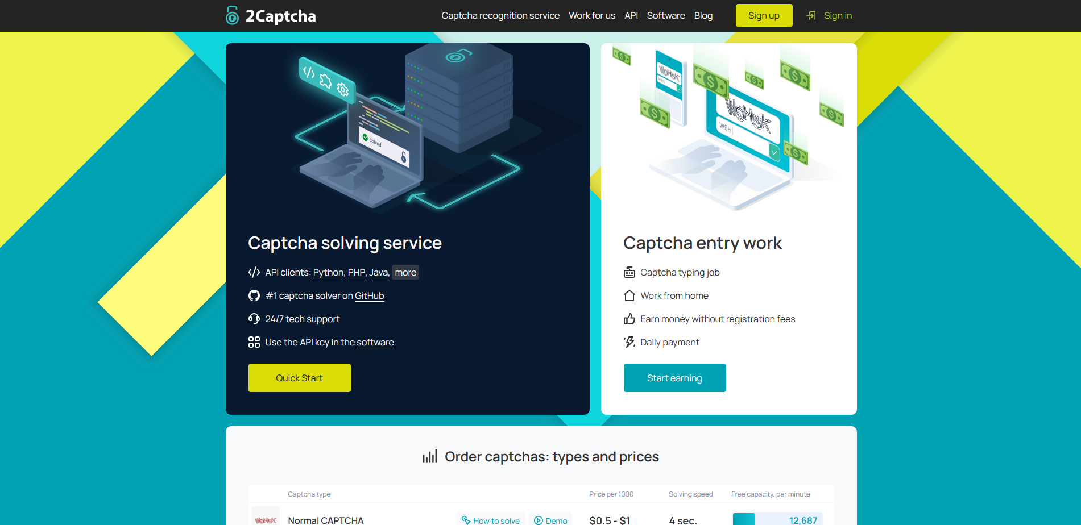Click the headset icon for tech support

(254, 319)
